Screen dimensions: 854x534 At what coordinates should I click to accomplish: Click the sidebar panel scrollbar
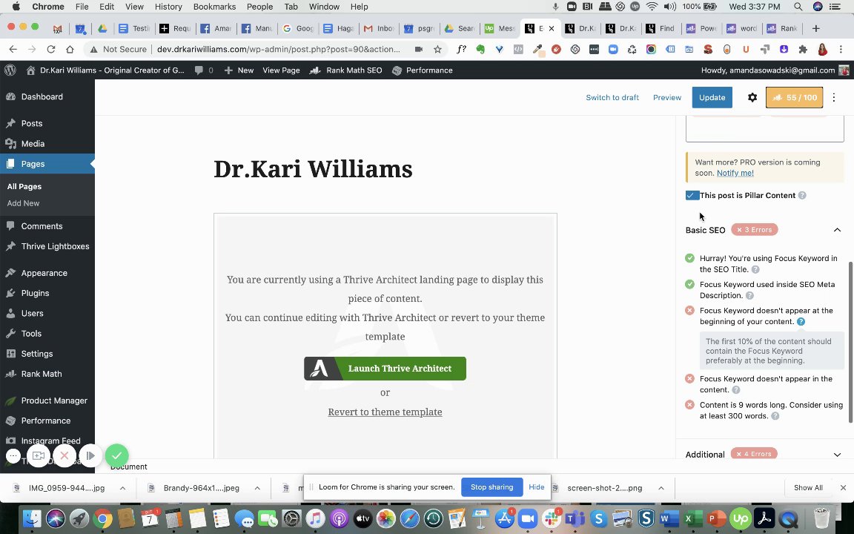(850, 342)
